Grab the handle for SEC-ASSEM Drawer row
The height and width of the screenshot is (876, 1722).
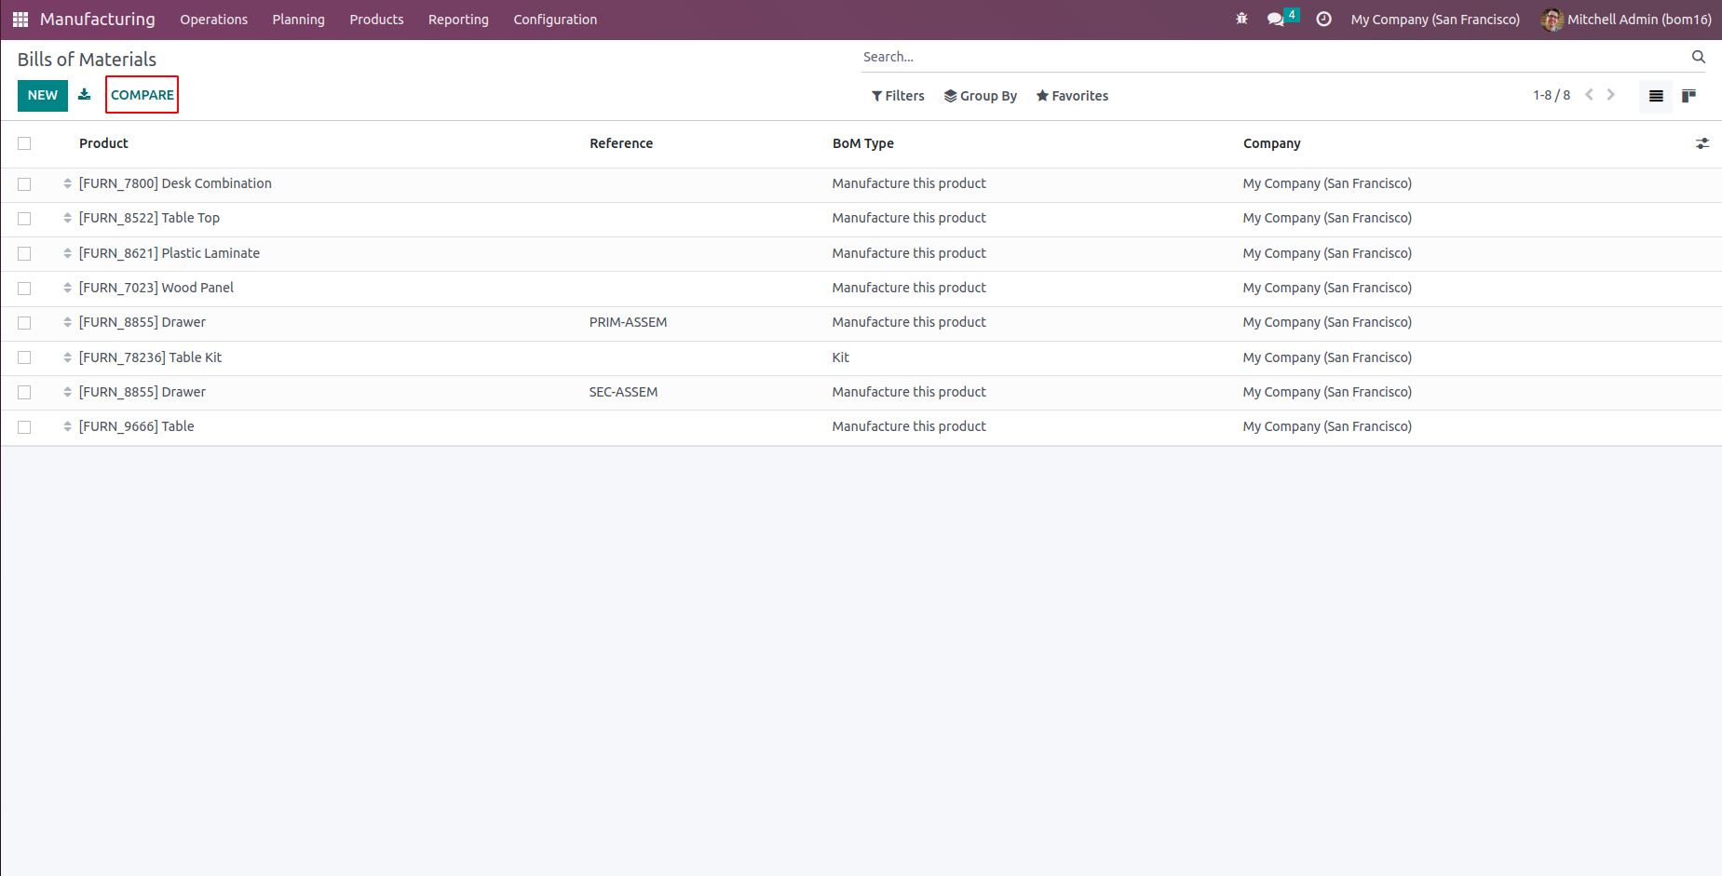[x=67, y=392]
